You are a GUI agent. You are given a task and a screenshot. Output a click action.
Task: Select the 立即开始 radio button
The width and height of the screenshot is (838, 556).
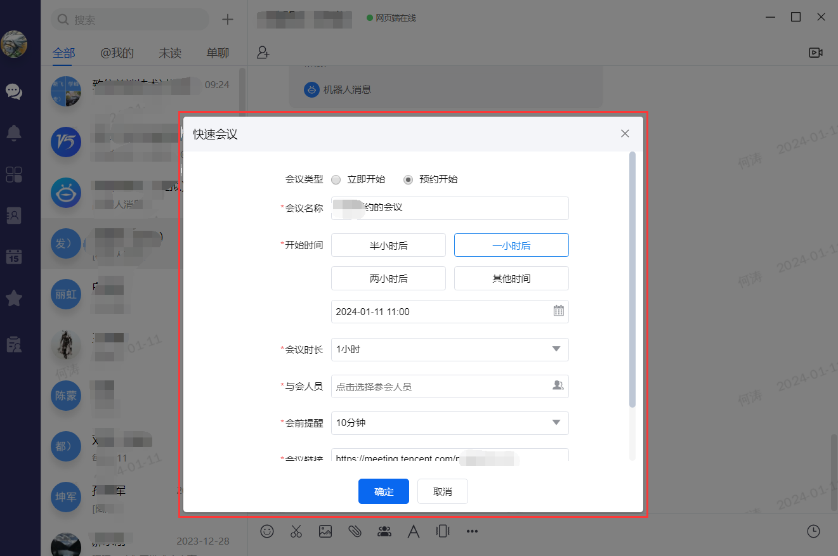click(x=336, y=179)
